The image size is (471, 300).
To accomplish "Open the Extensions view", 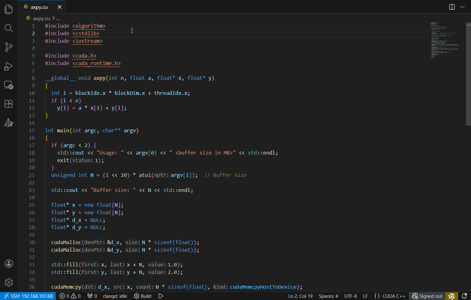I will click(9, 104).
